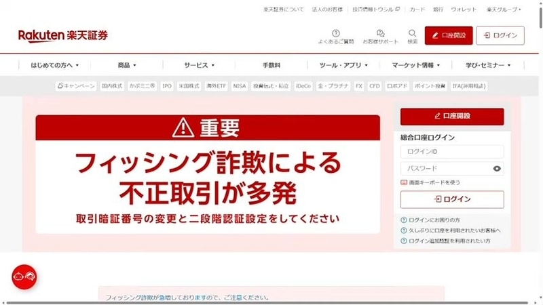The height and width of the screenshot is (305, 543).
Task: Select the 投資信託・積立 tab
Action: [271, 86]
